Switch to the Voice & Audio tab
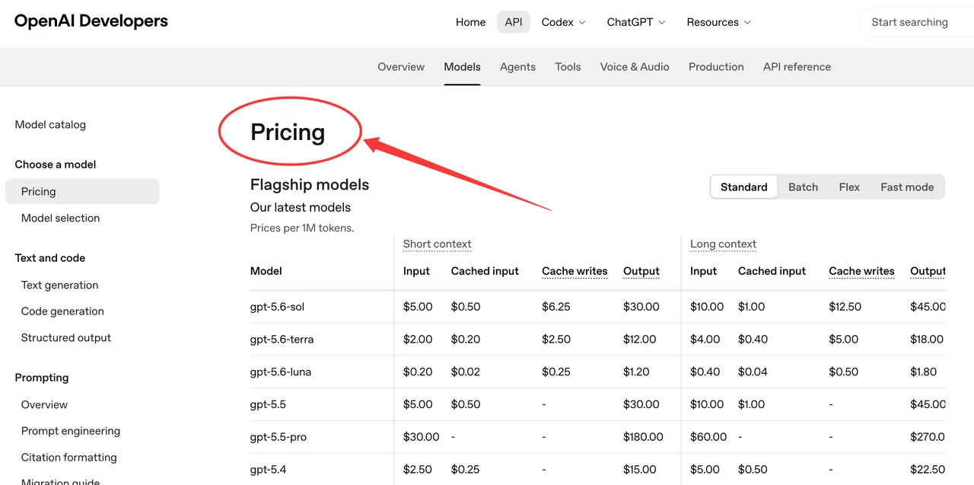Image resolution: width=974 pixels, height=485 pixels. [x=635, y=67]
